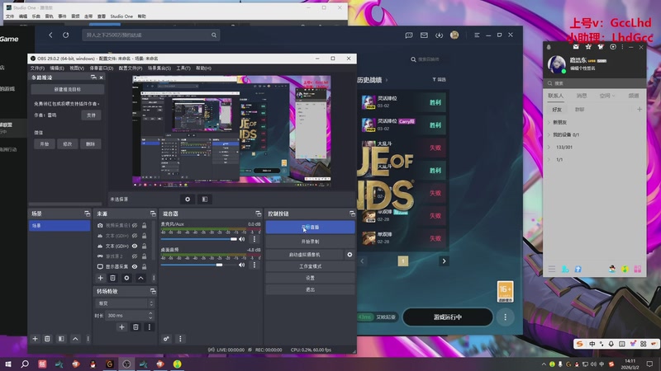
Task: Open 空间 dropdown tab in QQ
Action: (607, 96)
